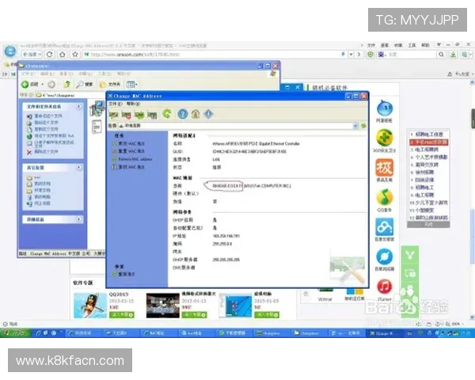Click the house home icon in Change MAC toolbar

[x=196, y=114]
